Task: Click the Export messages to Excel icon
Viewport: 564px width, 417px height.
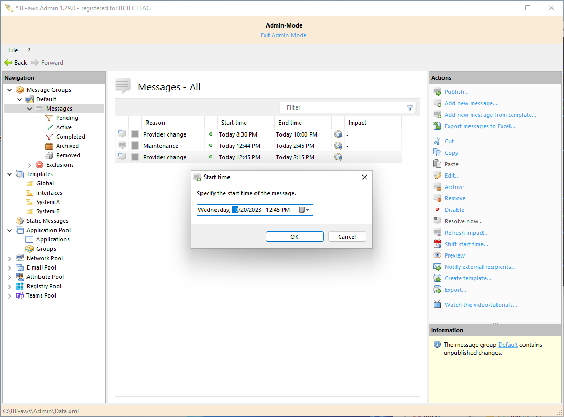Action: [x=437, y=126]
